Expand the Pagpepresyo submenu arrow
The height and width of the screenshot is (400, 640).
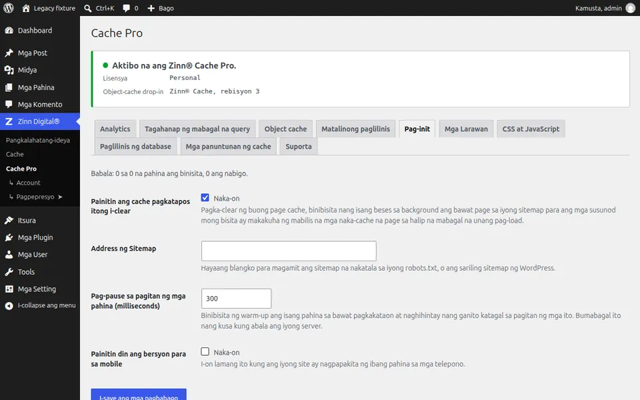[x=61, y=197]
